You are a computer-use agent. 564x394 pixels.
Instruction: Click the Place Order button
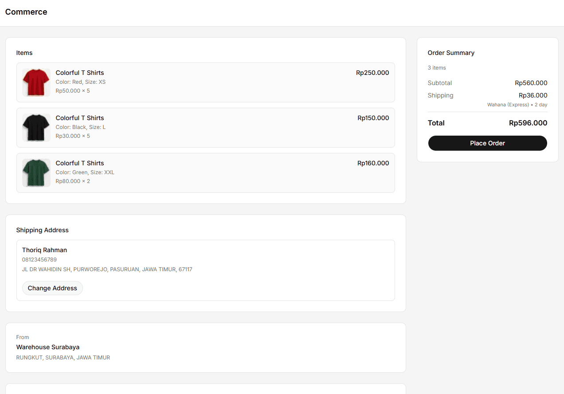(487, 143)
